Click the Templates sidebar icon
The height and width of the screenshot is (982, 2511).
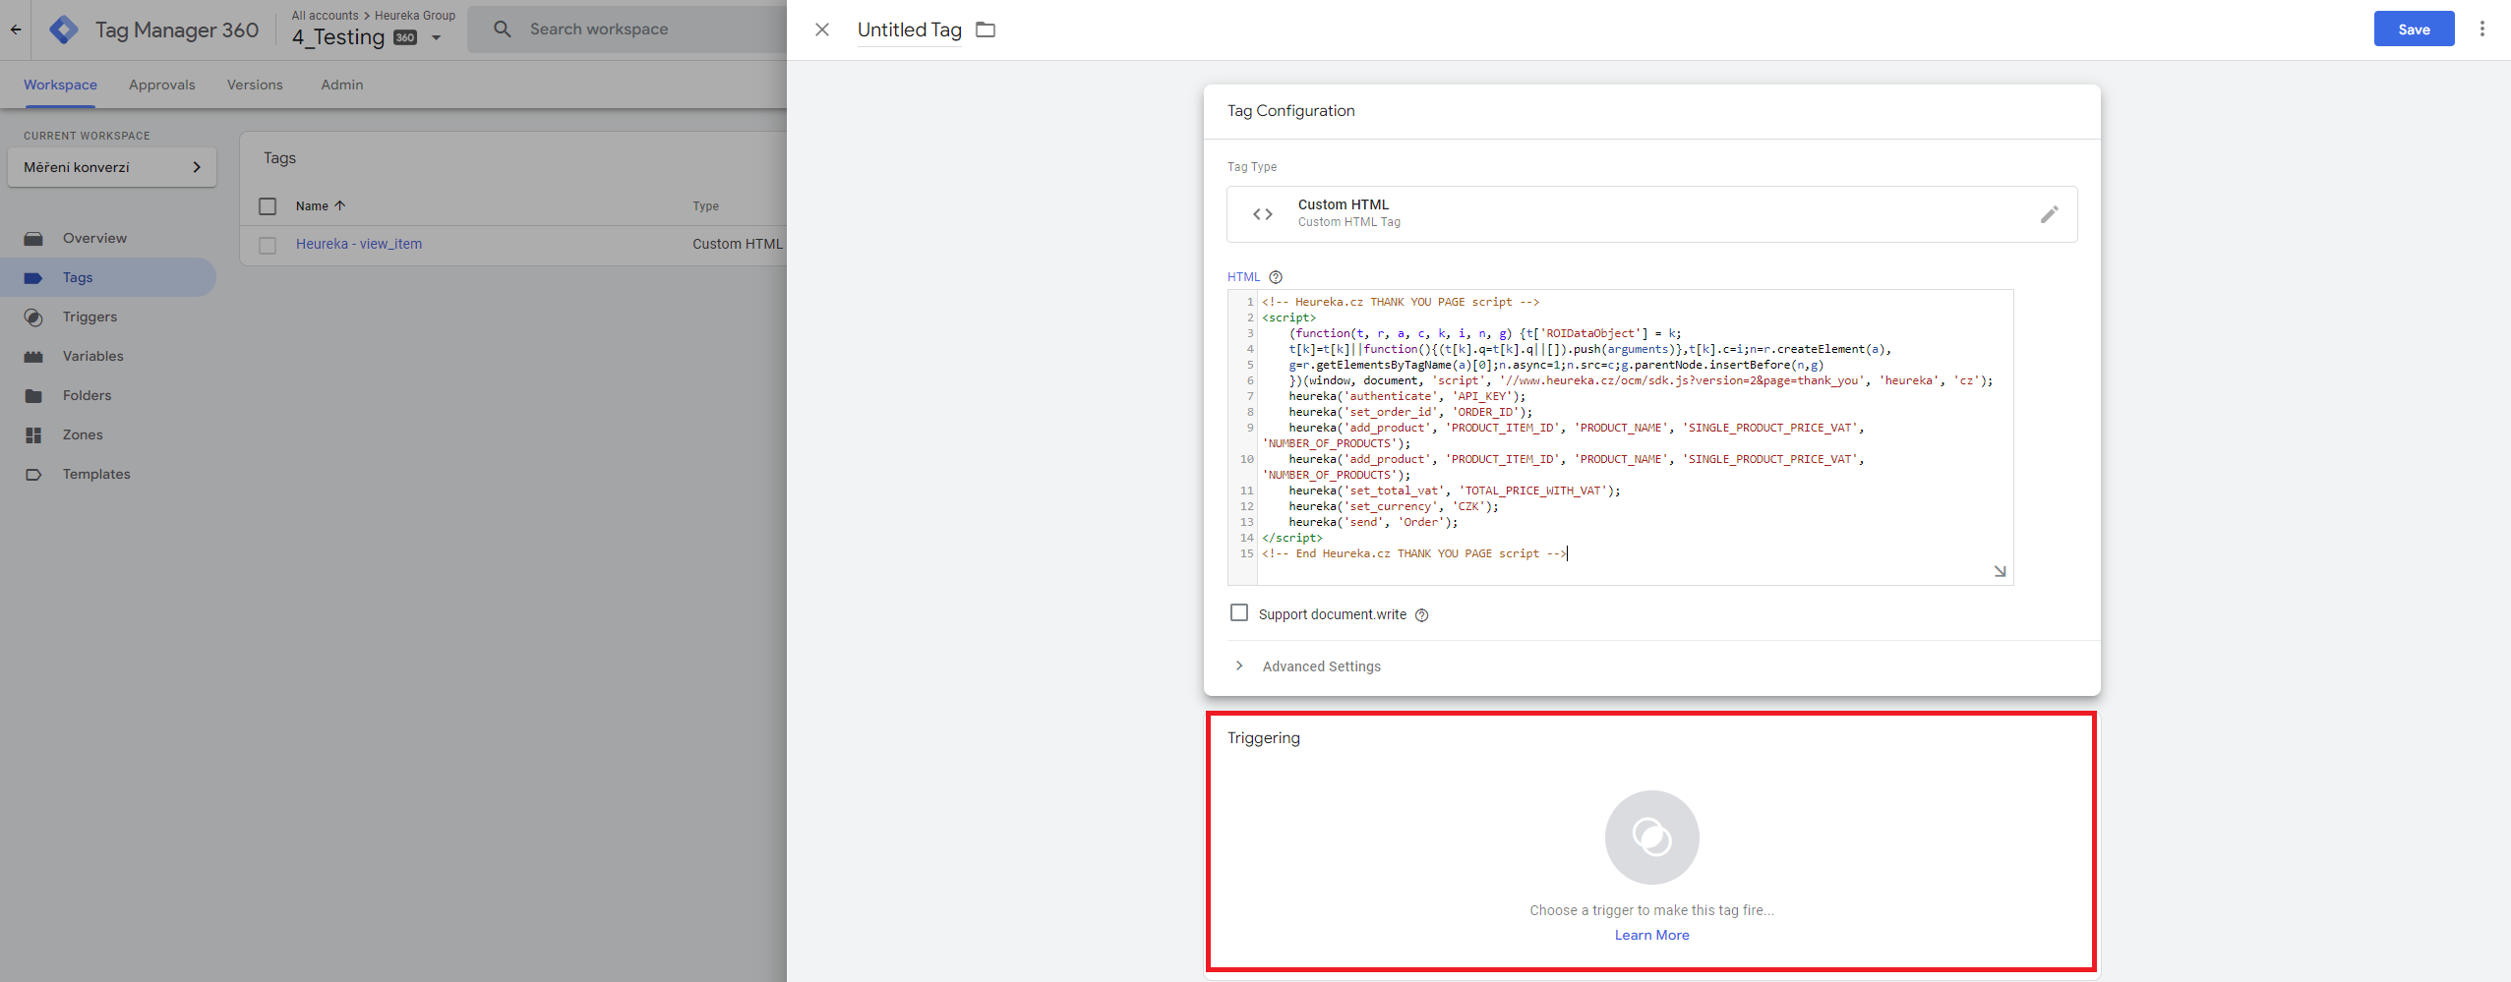pyautogui.click(x=33, y=474)
